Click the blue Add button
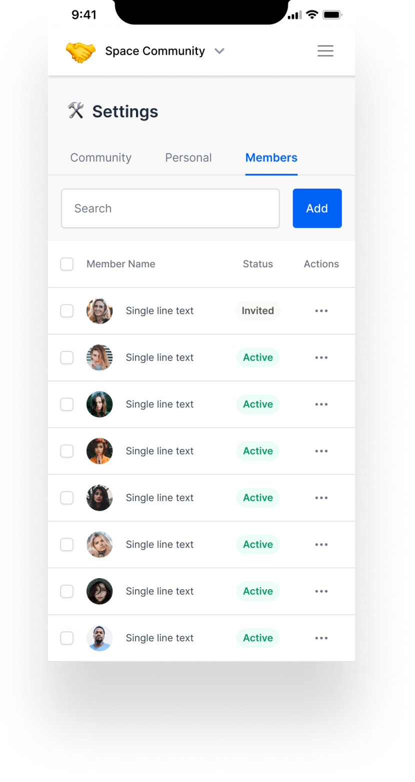This screenshot has width=415, height=782. tap(317, 208)
